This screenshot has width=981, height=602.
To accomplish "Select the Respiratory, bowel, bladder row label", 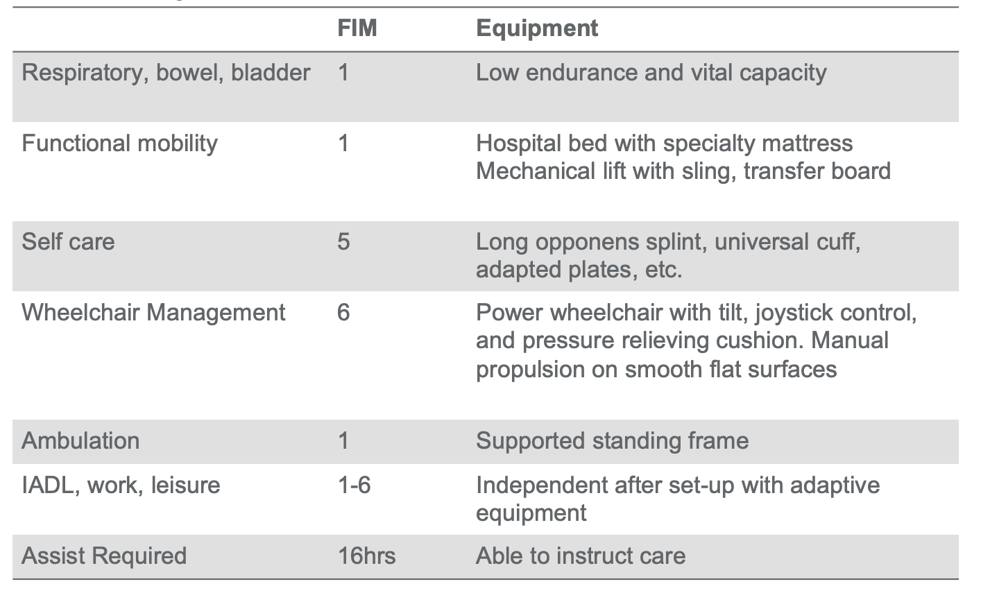I will click(x=166, y=73).
